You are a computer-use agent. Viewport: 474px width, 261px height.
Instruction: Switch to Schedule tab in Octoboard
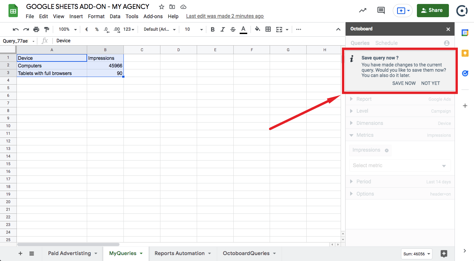point(387,43)
